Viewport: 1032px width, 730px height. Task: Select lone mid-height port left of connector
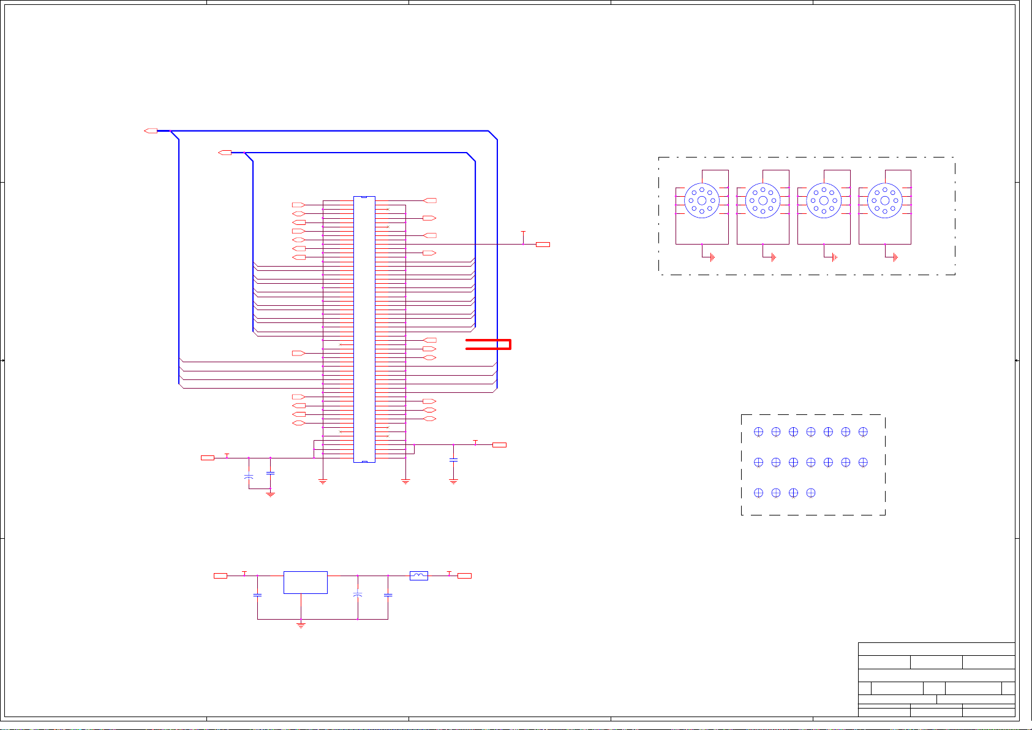click(298, 353)
